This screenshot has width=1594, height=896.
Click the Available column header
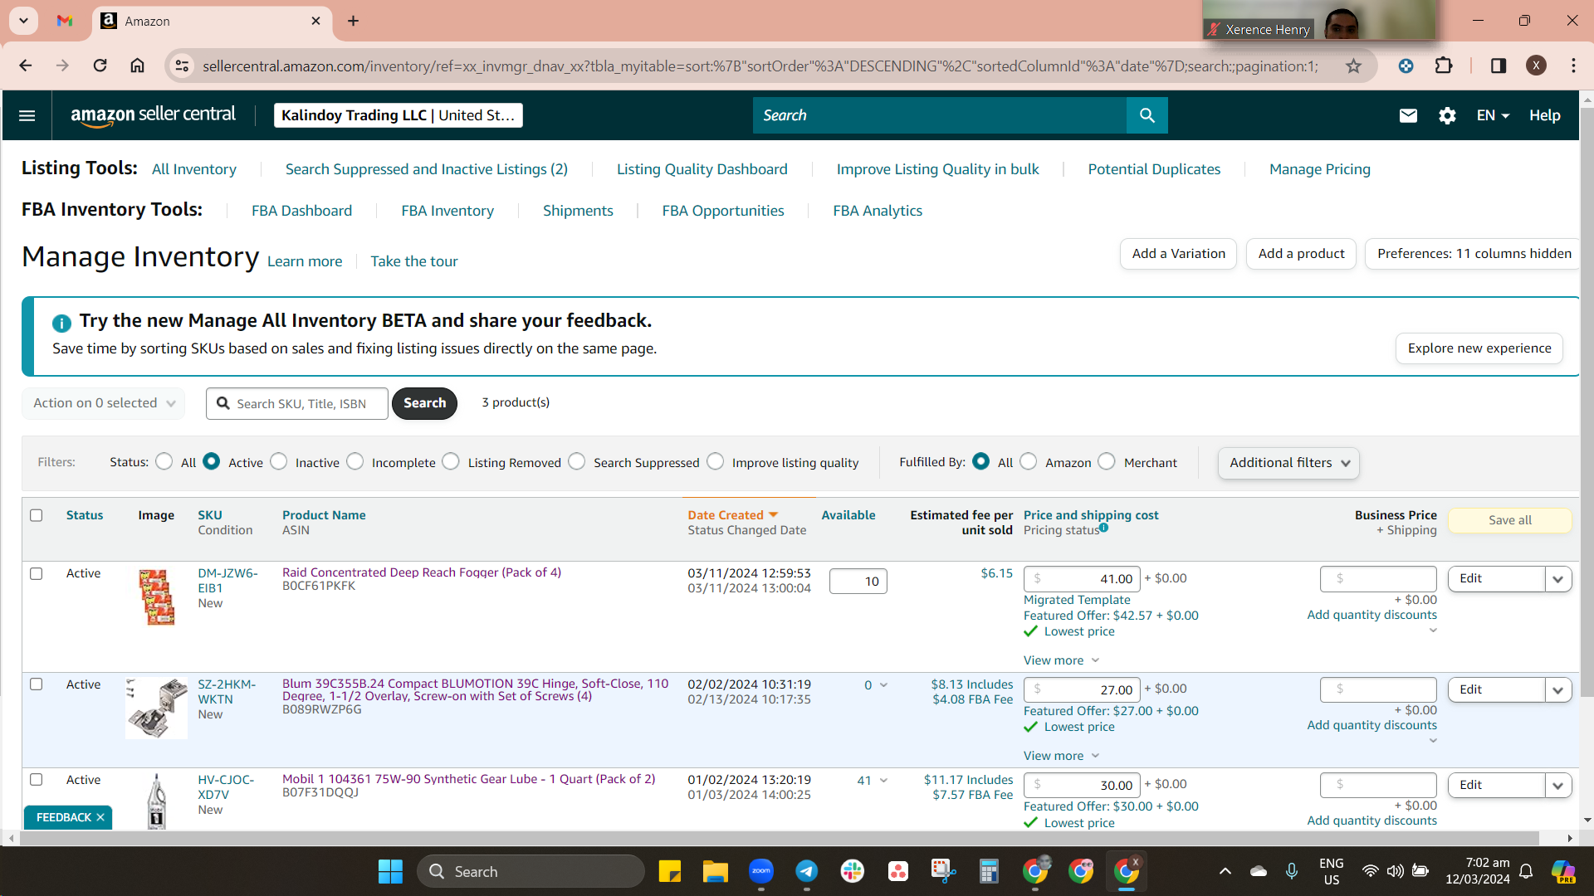[848, 515]
